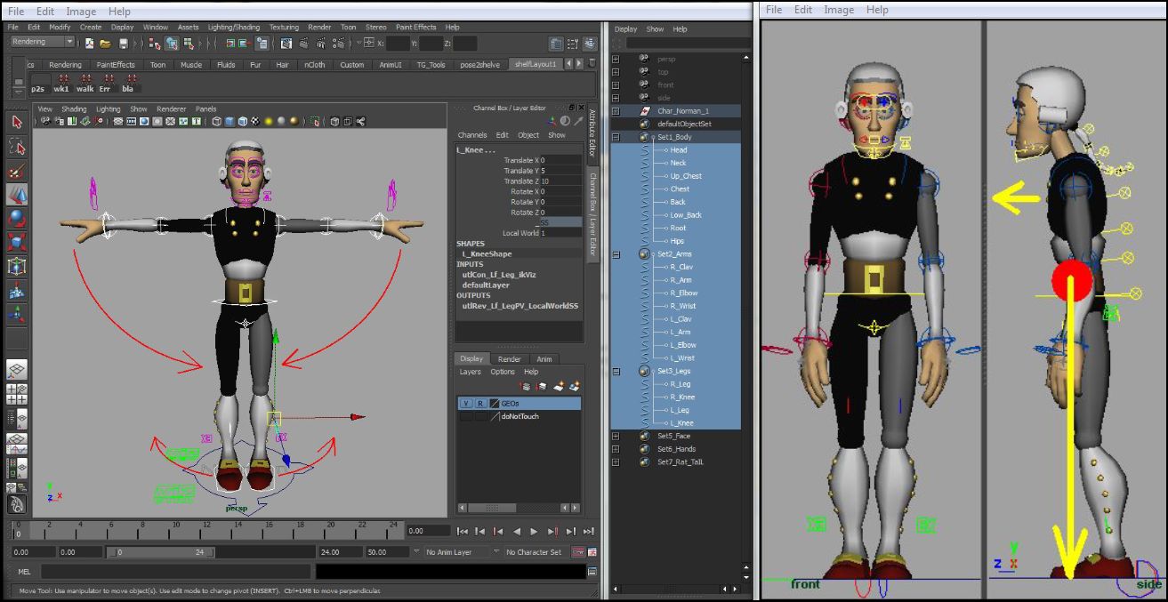The image size is (1168, 602).
Task: Activate the Rotate tool sphere icon
Action: [x=17, y=218]
